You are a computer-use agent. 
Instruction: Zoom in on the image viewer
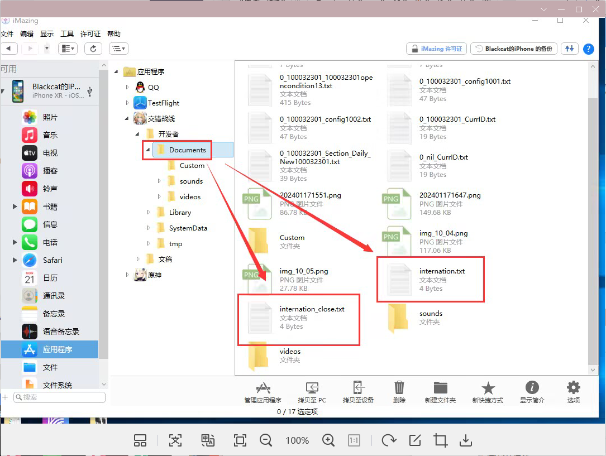tap(328, 440)
